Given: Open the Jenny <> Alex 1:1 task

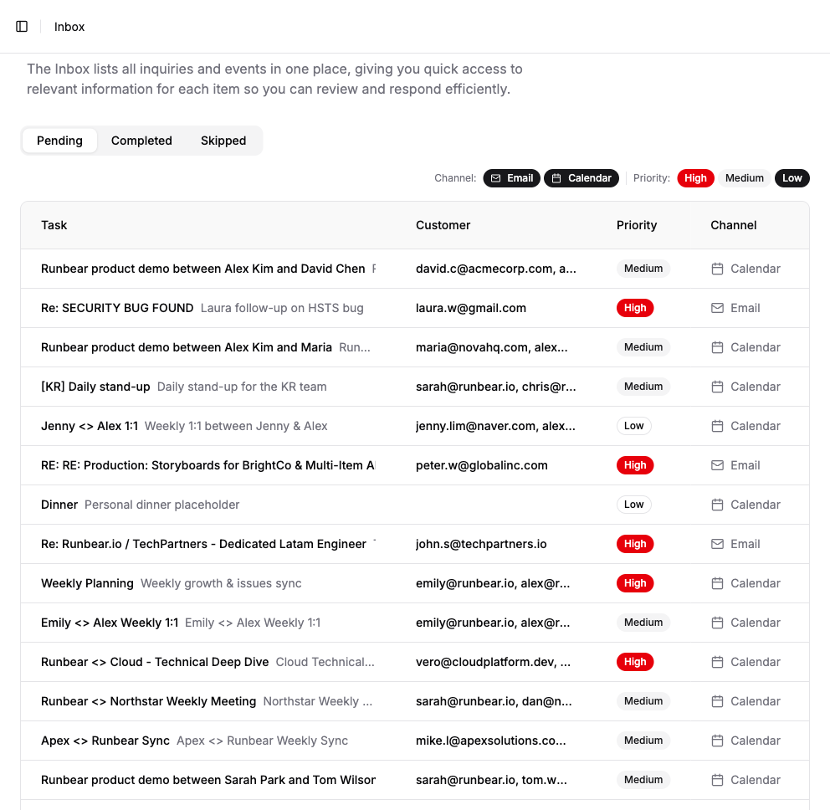Looking at the screenshot, I should coord(90,426).
